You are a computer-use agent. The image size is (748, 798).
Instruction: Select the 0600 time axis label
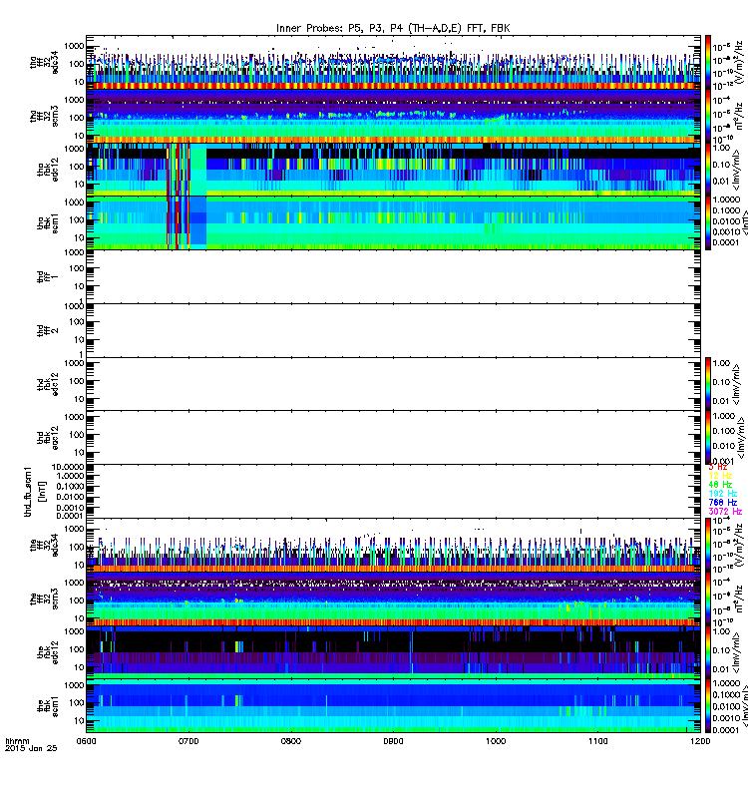click(86, 741)
